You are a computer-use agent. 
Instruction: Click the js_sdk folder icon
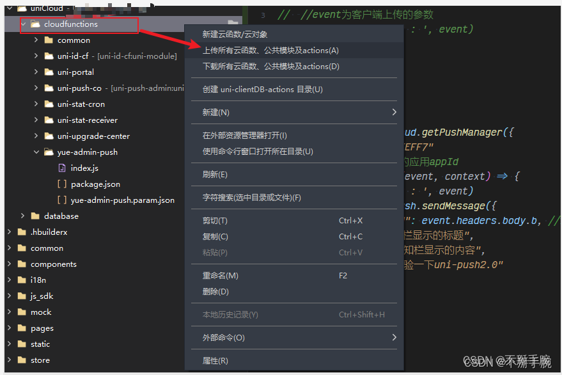[22, 296]
